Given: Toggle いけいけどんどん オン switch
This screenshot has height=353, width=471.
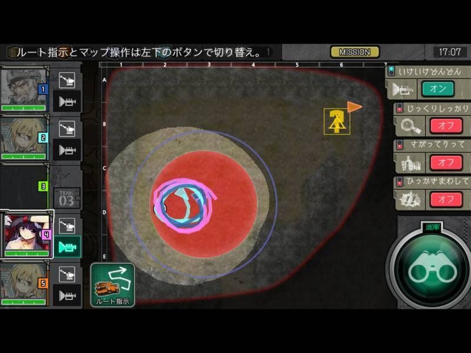Looking at the screenshot, I should (x=437, y=89).
